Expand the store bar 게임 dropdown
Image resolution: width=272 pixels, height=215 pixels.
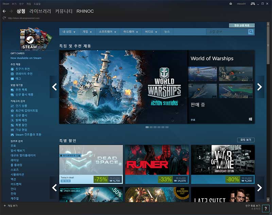pos(87,32)
